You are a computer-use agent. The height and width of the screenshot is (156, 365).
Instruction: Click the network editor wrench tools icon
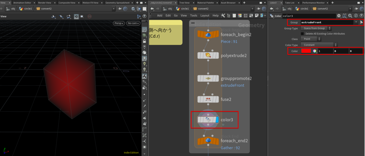[223, 15]
